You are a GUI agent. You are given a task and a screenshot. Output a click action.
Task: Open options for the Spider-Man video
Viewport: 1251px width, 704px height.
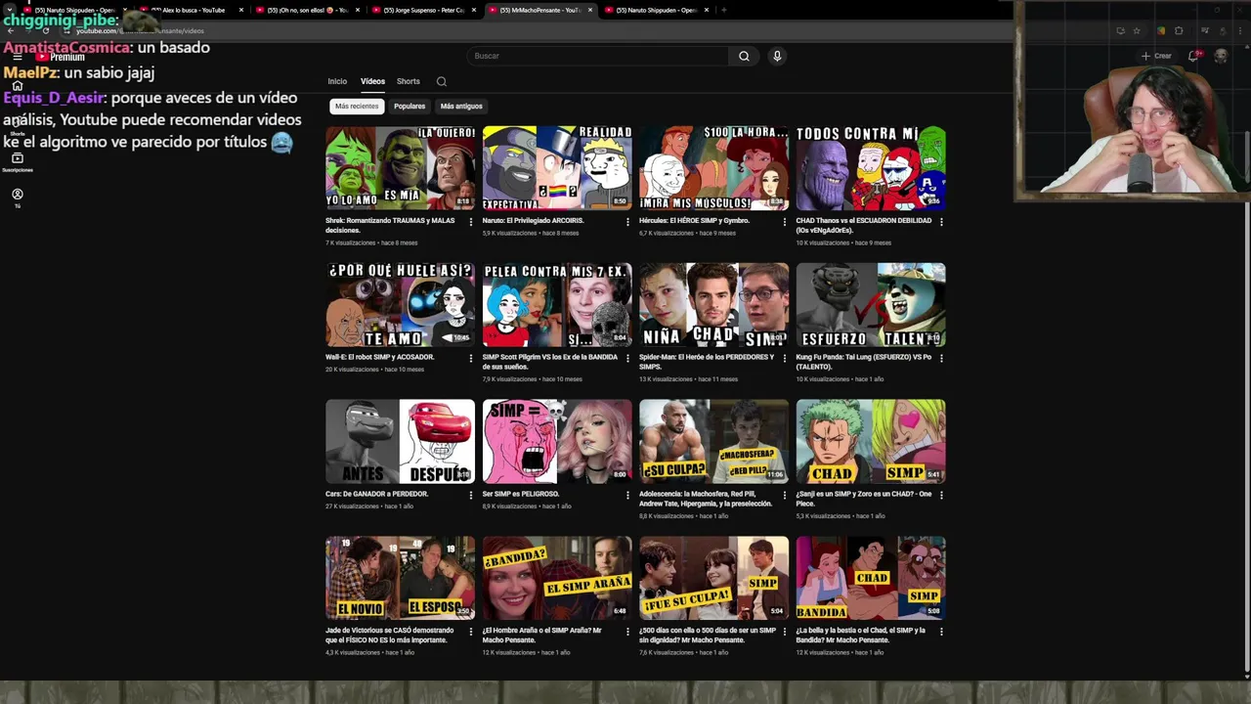tap(784, 358)
